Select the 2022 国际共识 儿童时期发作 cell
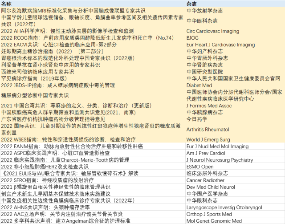 (x=93, y=129)
